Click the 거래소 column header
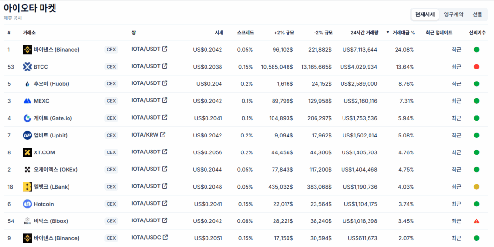The height and width of the screenshot is (247, 494). [29, 32]
